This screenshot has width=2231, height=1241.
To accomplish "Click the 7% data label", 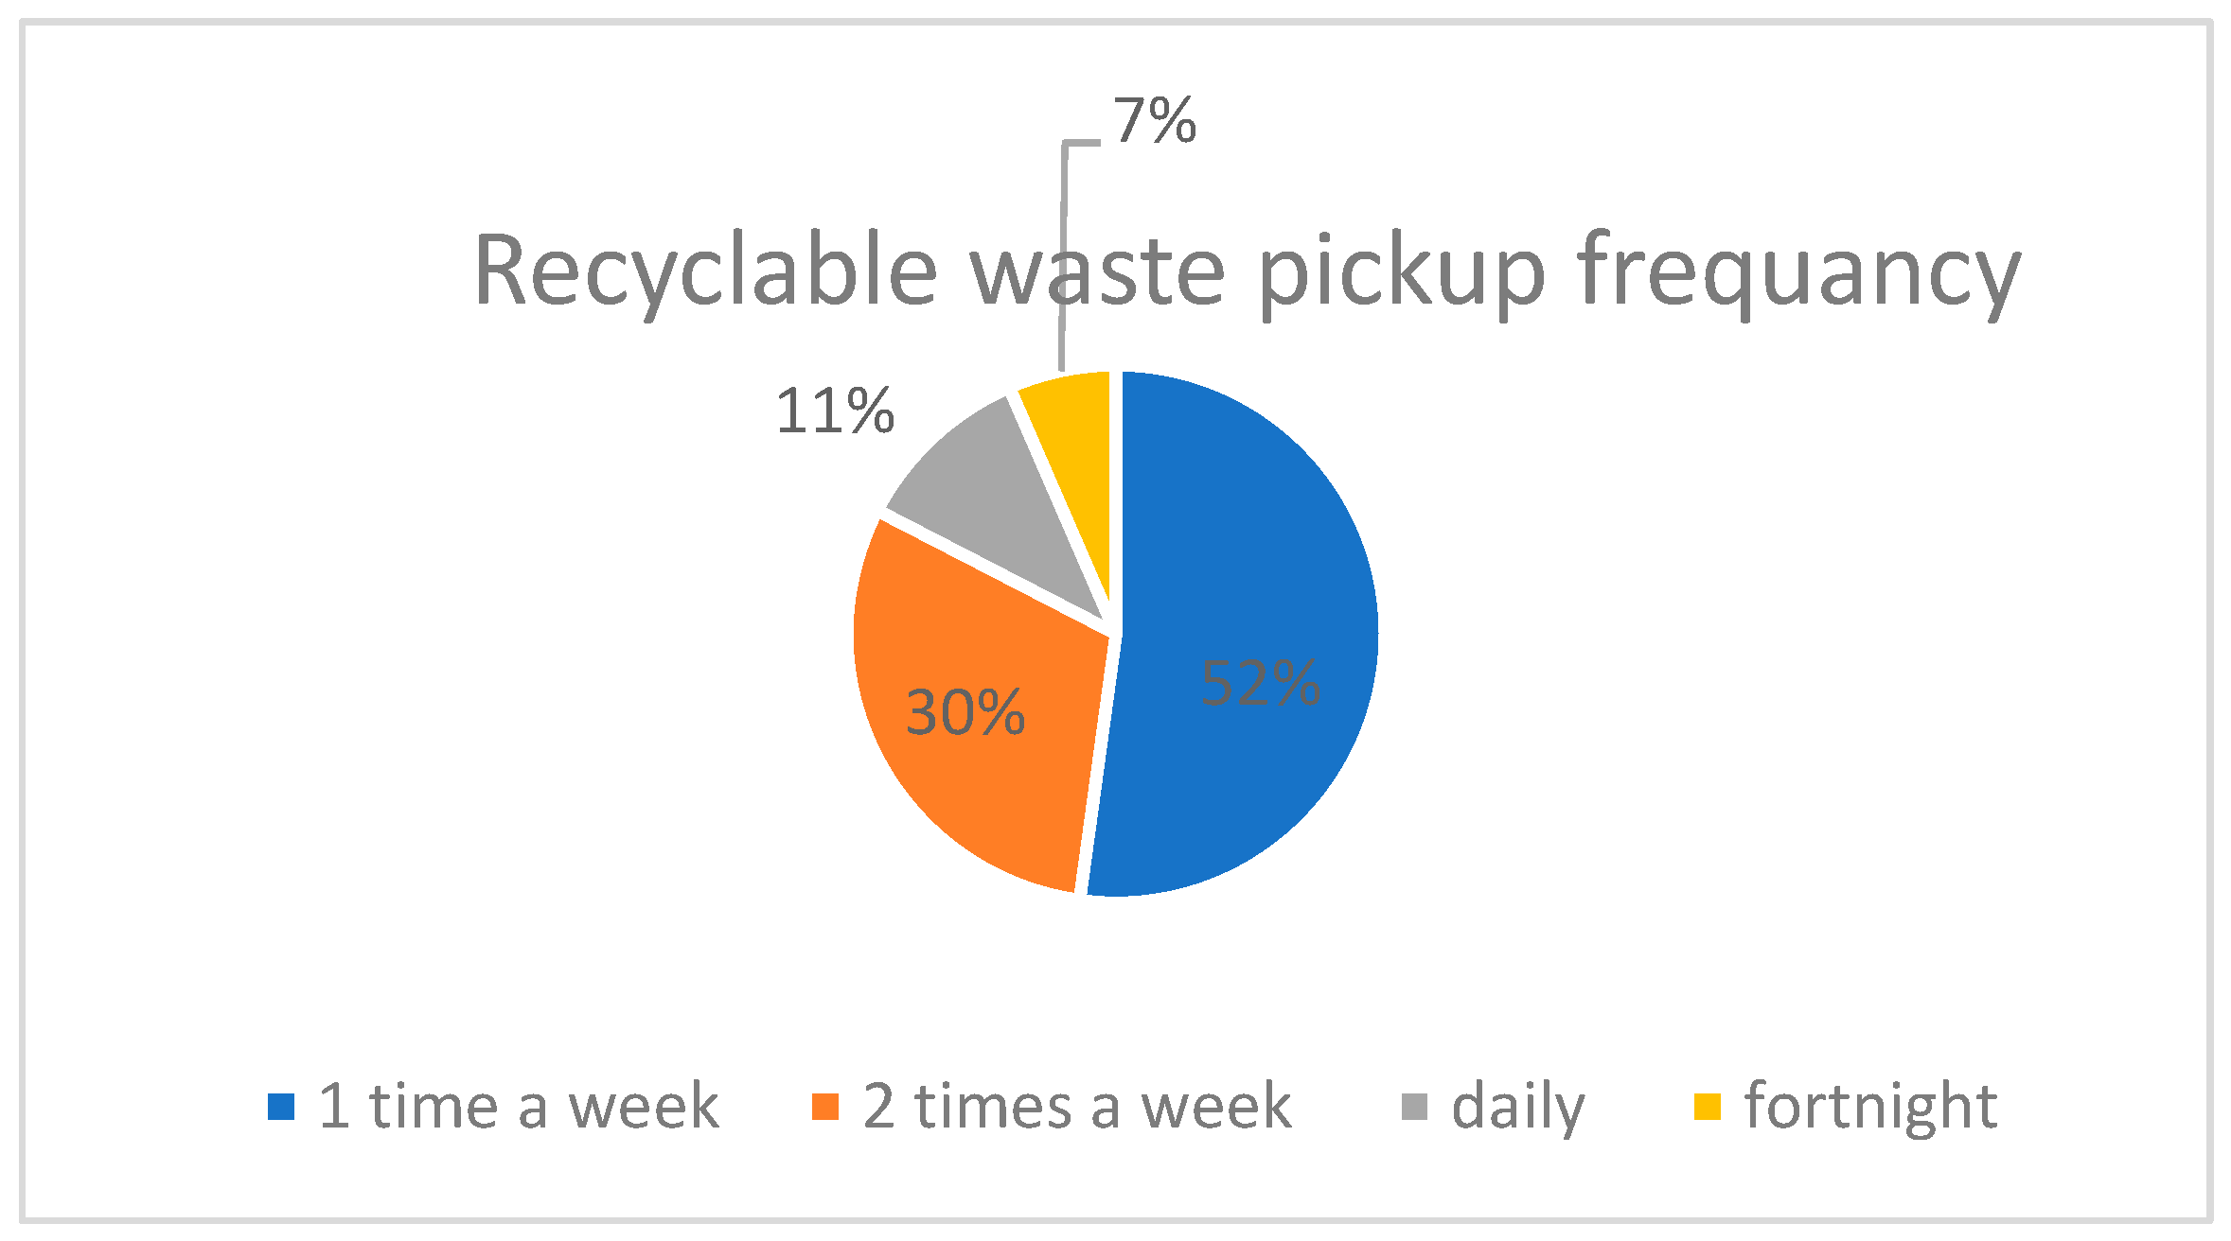I will tap(1155, 121).
